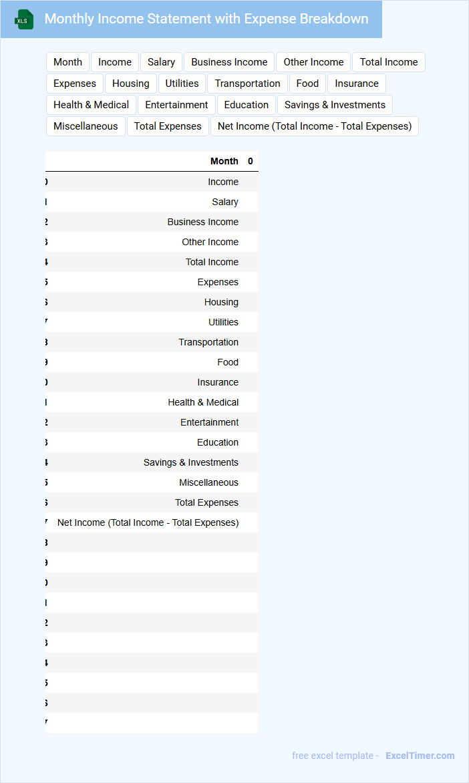469x783 pixels.
Task: Select the Miscellaneous tag
Action: coord(86,126)
